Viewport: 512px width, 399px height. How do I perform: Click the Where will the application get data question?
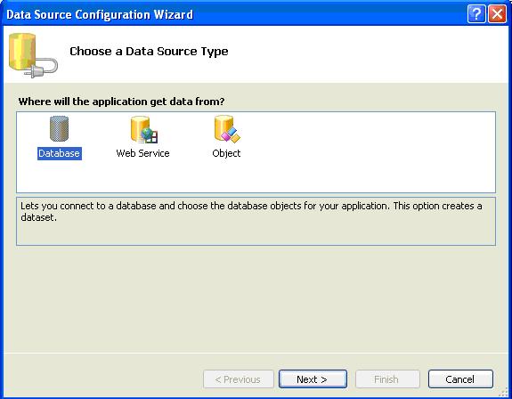pos(121,102)
